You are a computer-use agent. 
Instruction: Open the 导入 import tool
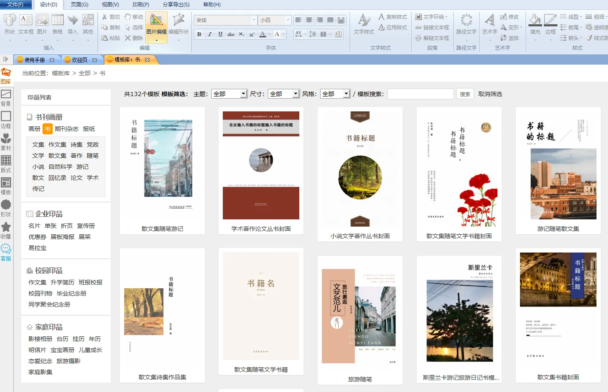(x=73, y=25)
